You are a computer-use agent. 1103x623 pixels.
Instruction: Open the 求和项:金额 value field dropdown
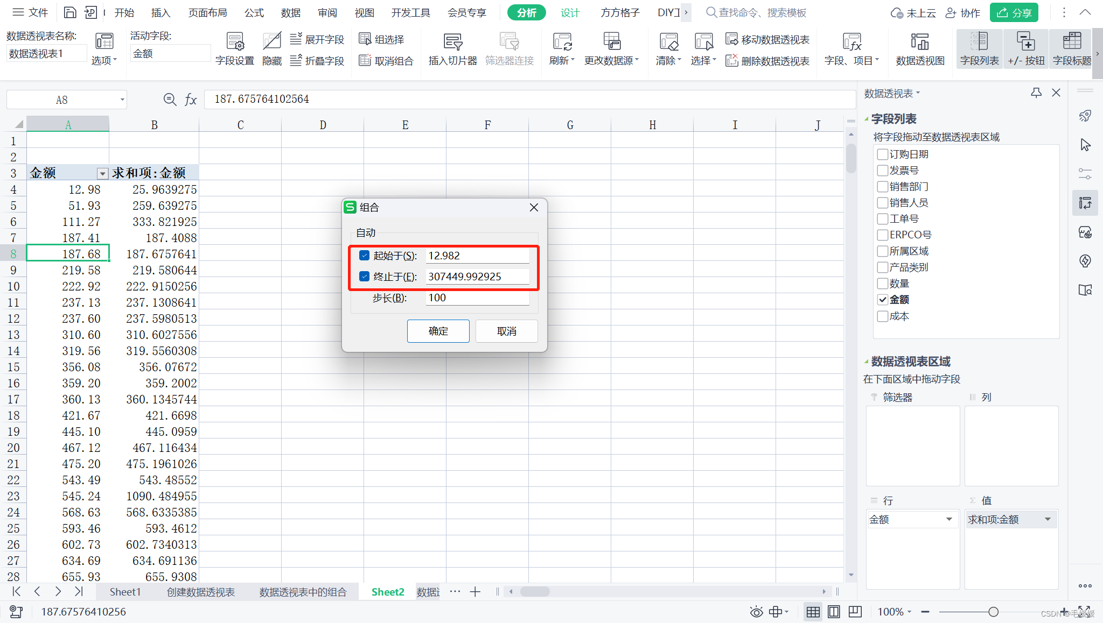(x=1048, y=519)
